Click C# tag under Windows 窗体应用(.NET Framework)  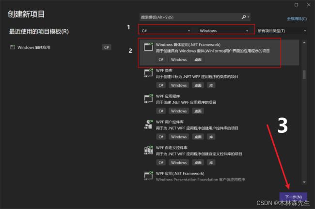161,59
